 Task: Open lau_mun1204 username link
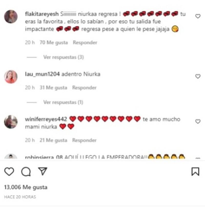pos(42,74)
